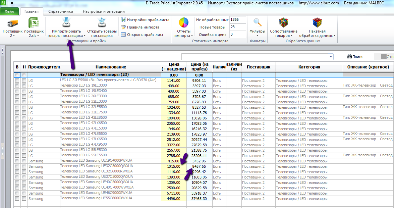
Task: Tick the В checkbox for Samsung UE19C4000PWXUA row
Action: click(17, 161)
